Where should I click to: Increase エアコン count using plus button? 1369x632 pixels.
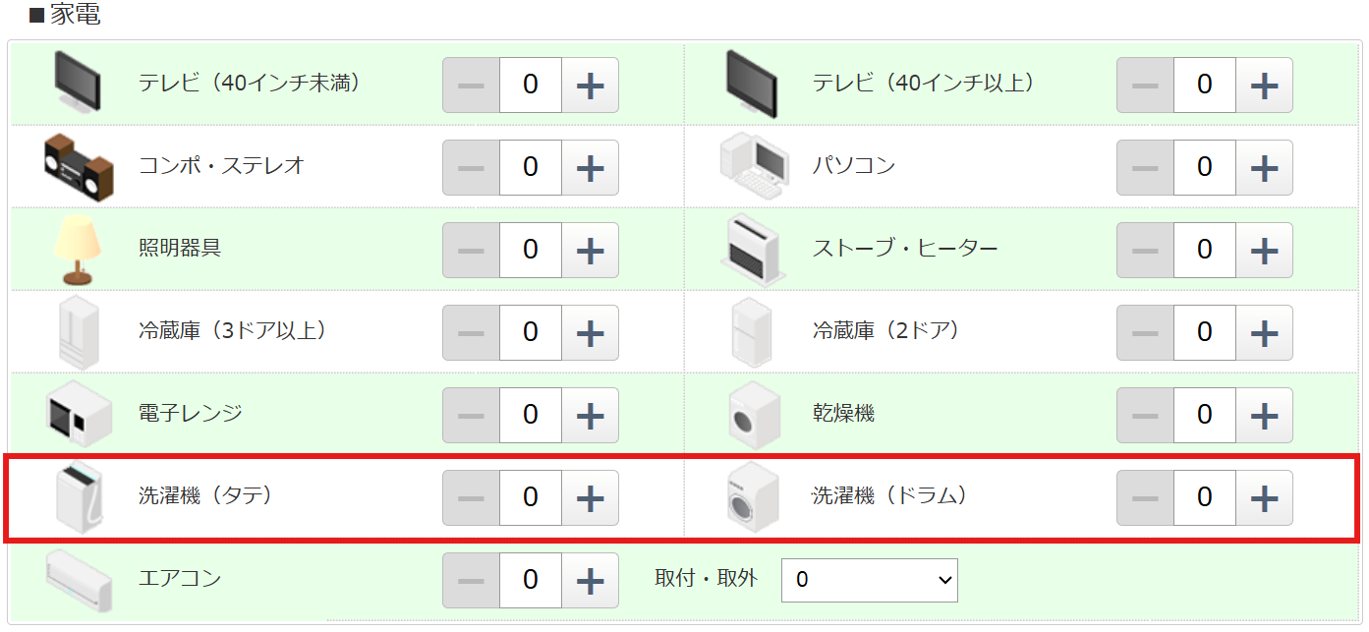(x=590, y=580)
